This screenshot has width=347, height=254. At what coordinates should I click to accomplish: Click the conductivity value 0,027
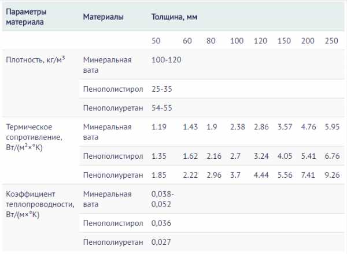coord(161,242)
